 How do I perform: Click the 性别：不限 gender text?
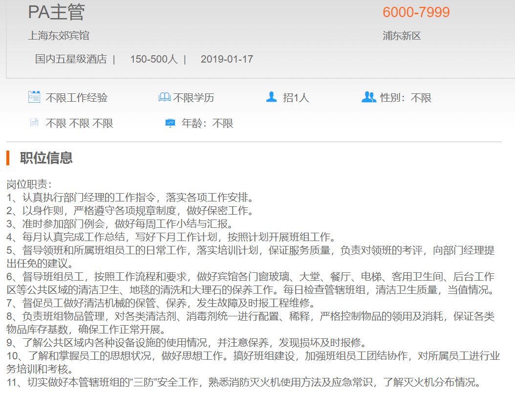[x=406, y=98]
